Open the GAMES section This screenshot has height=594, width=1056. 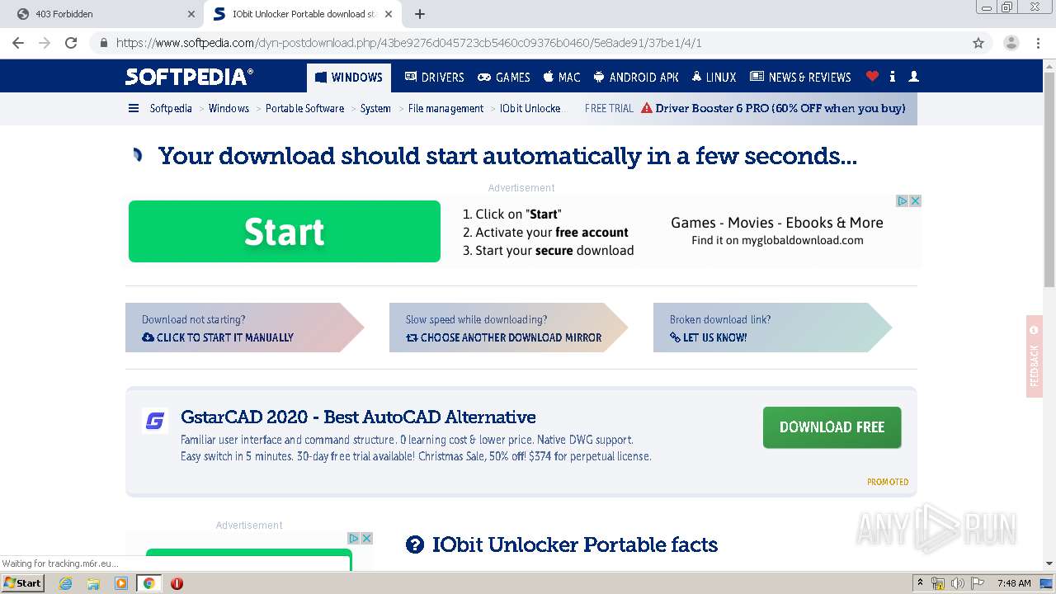[x=503, y=77]
